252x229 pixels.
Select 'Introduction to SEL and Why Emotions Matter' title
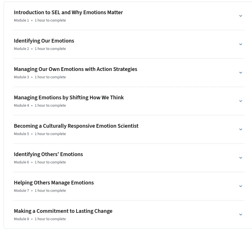68,12
